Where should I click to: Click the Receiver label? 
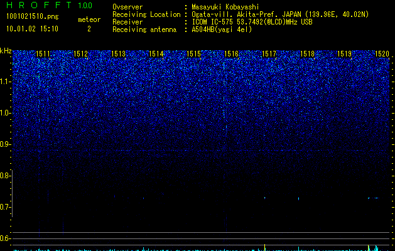point(127,22)
